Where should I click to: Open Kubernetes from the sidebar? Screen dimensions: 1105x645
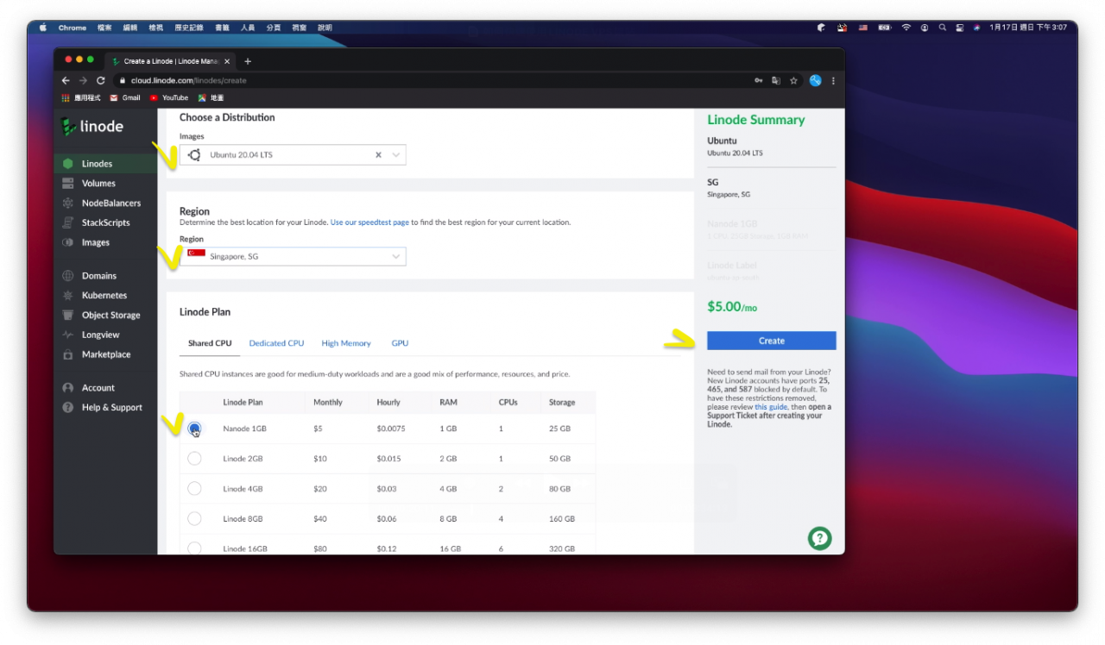pyautogui.click(x=104, y=296)
